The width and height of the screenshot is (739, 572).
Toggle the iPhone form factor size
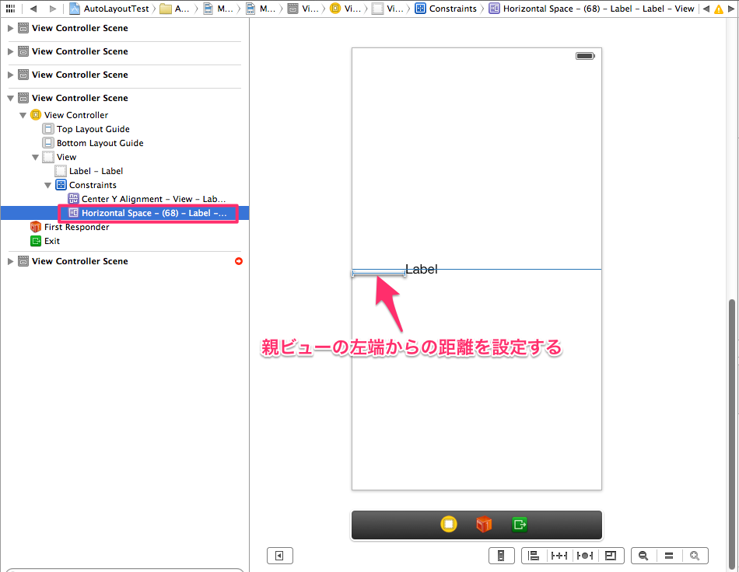coord(501,555)
